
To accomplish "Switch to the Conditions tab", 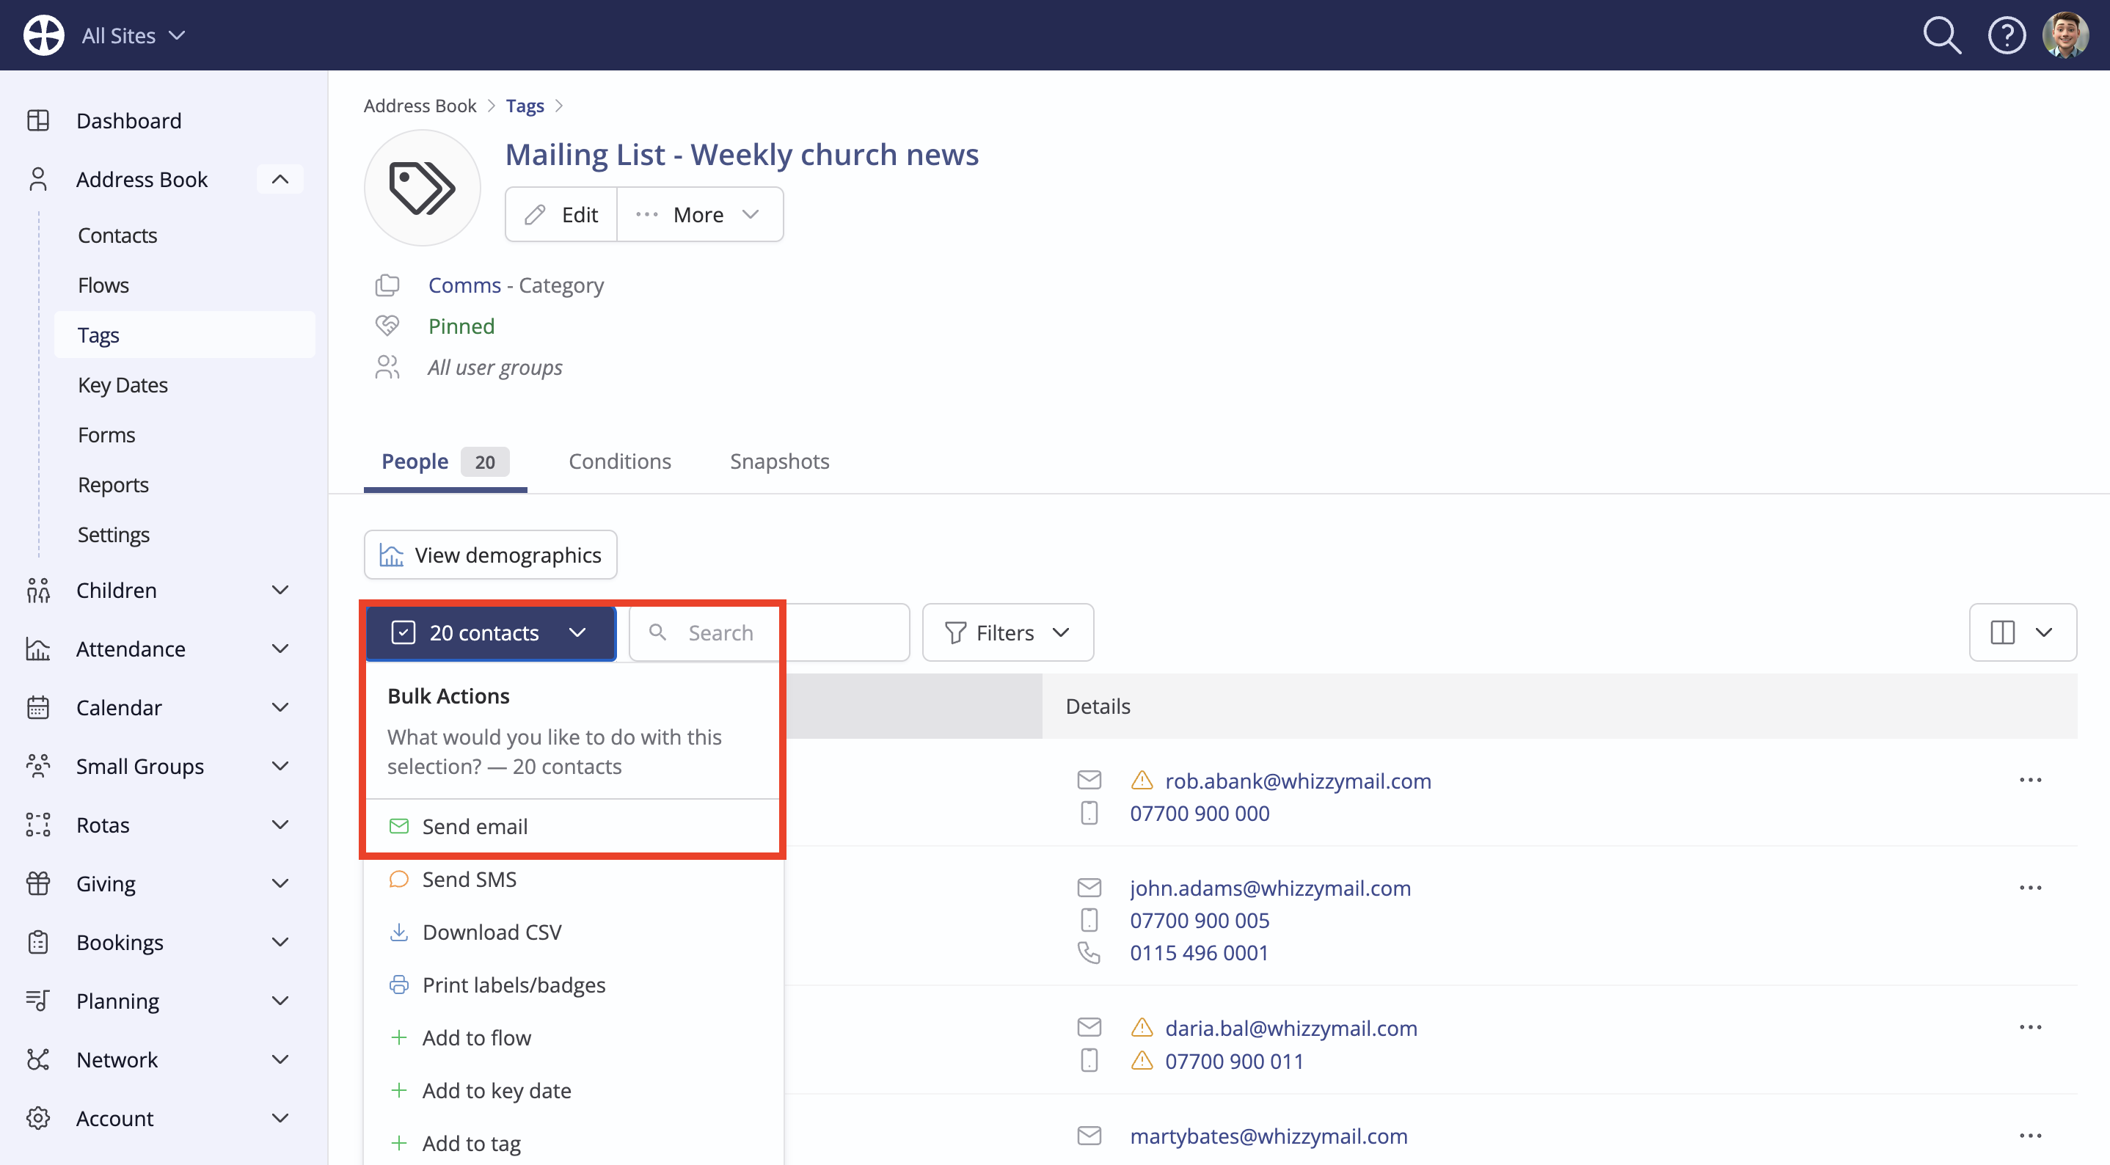I will pos(619,461).
